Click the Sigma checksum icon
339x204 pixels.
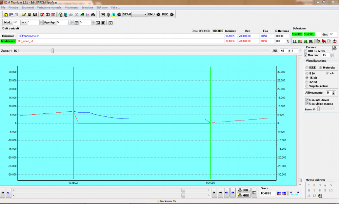pos(77,15)
